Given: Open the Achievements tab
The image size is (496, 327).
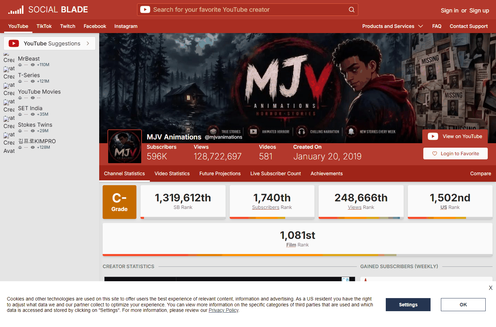Looking at the screenshot, I should [x=327, y=173].
